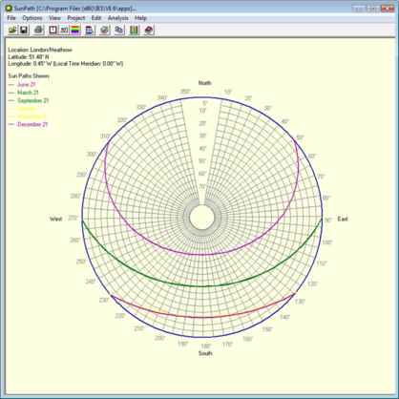This screenshot has width=399, height=399.
Task: Click the 3D view toolbar icon
Action: coord(64,30)
